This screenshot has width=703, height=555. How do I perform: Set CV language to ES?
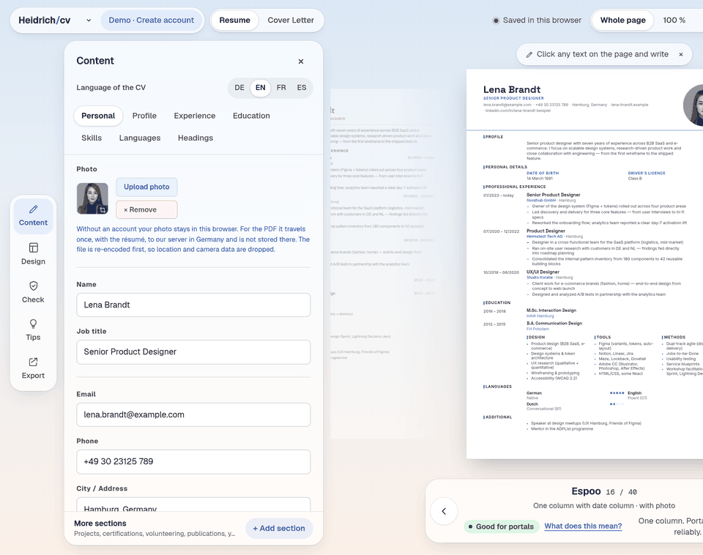[302, 88]
